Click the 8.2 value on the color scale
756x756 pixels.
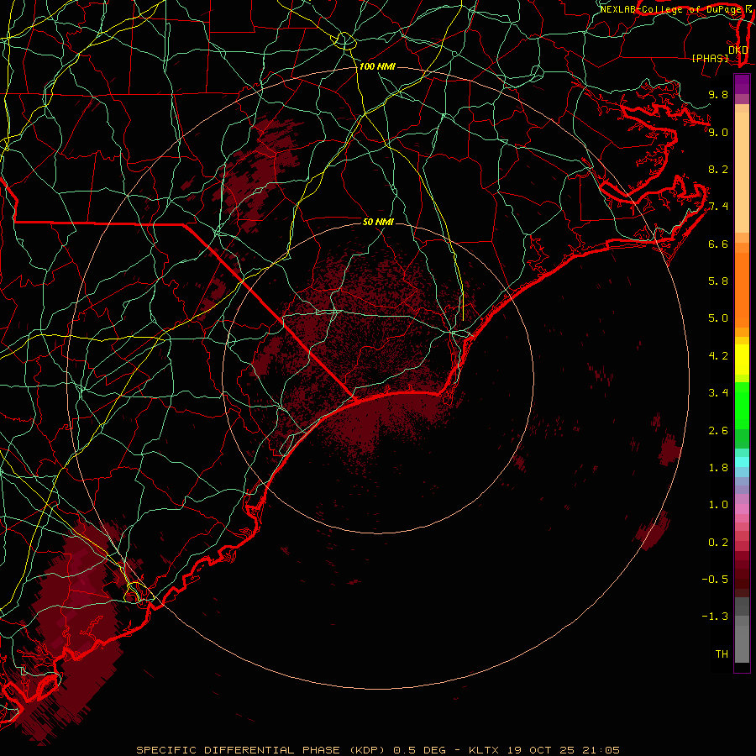718,169
